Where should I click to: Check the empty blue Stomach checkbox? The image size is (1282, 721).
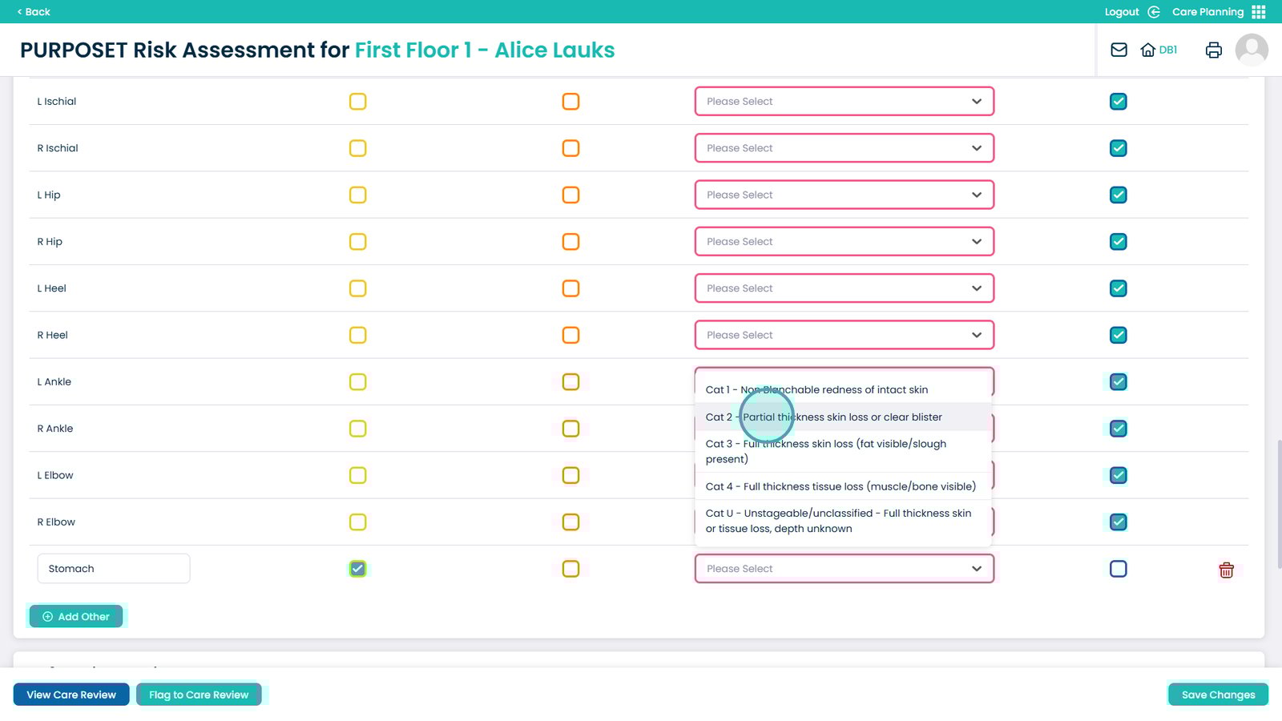(1118, 569)
